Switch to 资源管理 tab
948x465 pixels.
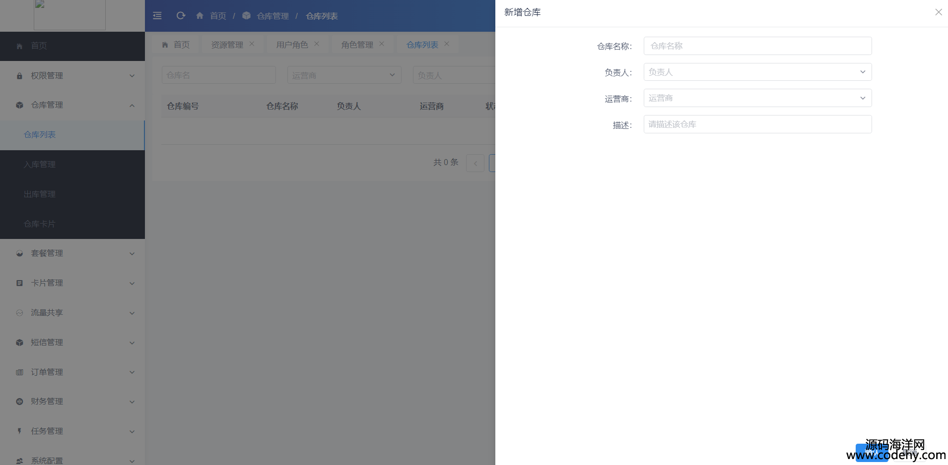tap(227, 45)
